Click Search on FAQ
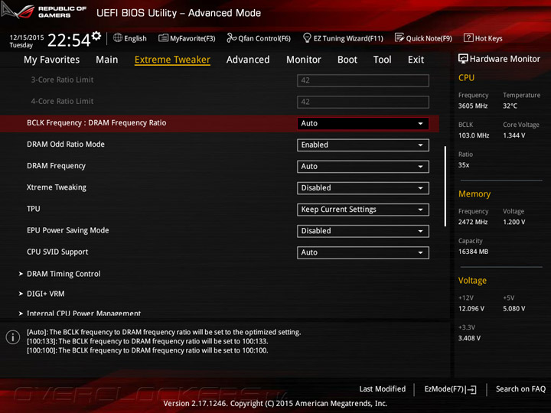 pyautogui.click(x=520, y=389)
